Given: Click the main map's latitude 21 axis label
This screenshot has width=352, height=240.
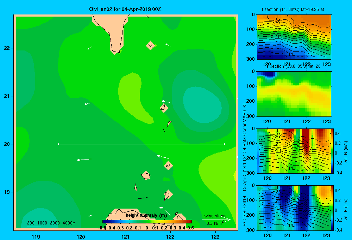Looking at the screenshot, I should point(7,96).
